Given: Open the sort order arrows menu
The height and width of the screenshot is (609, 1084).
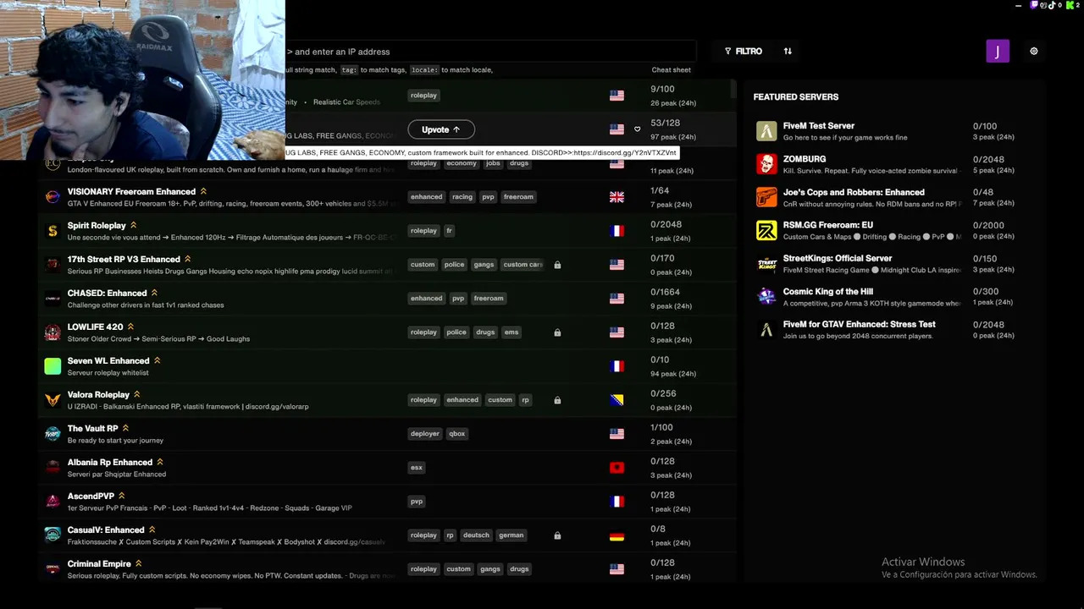Looking at the screenshot, I should coord(788,52).
